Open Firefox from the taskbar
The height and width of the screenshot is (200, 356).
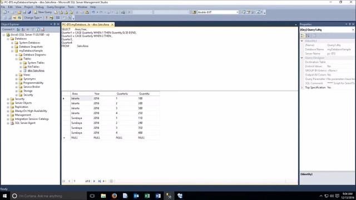click(114, 196)
